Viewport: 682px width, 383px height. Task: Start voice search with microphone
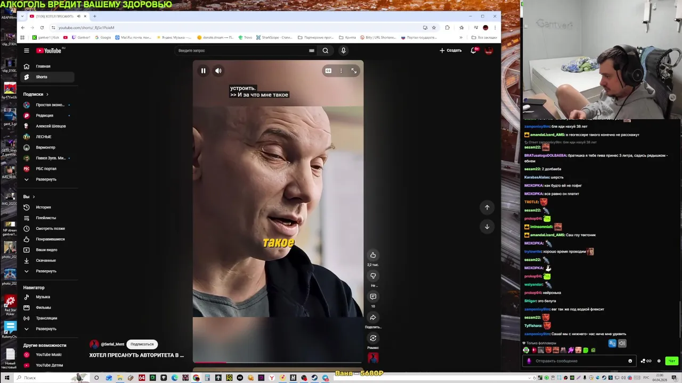(x=344, y=51)
